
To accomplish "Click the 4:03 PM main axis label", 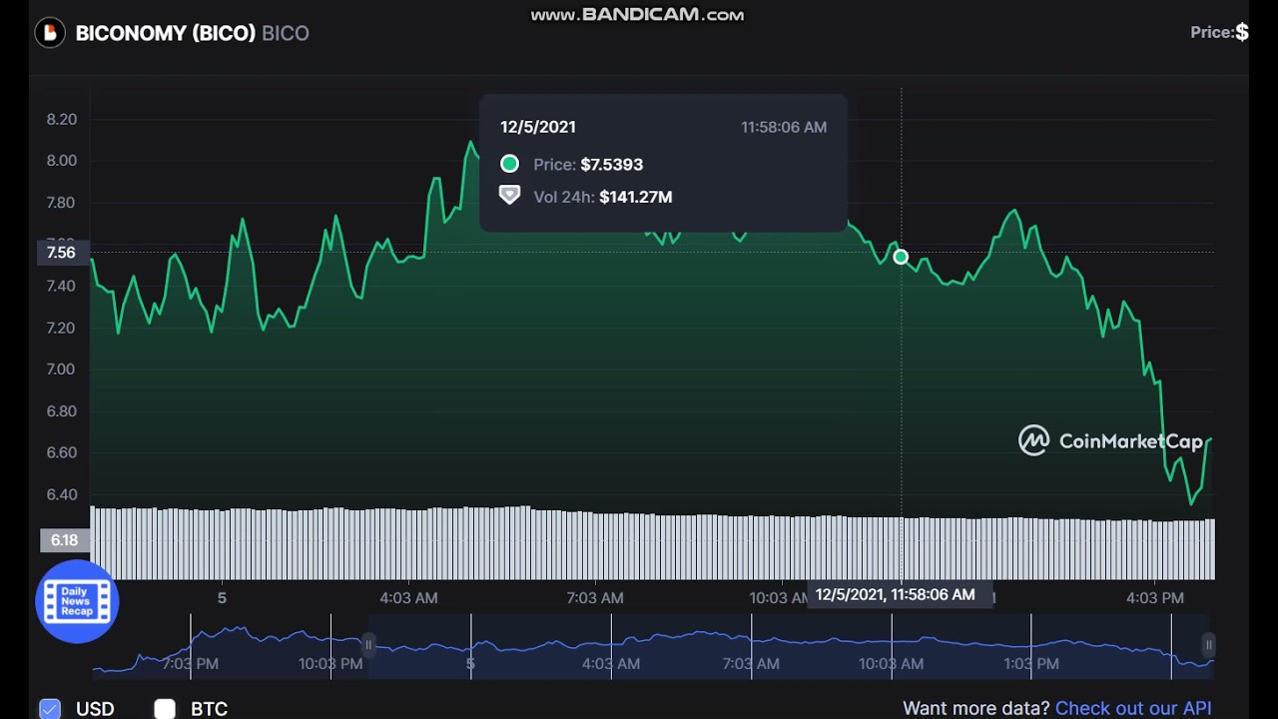I will coord(1155,597).
